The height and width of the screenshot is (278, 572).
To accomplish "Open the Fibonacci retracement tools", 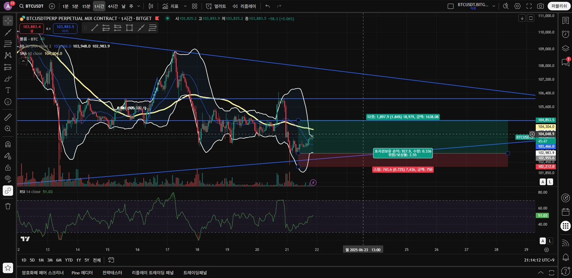I will click(8, 44).
